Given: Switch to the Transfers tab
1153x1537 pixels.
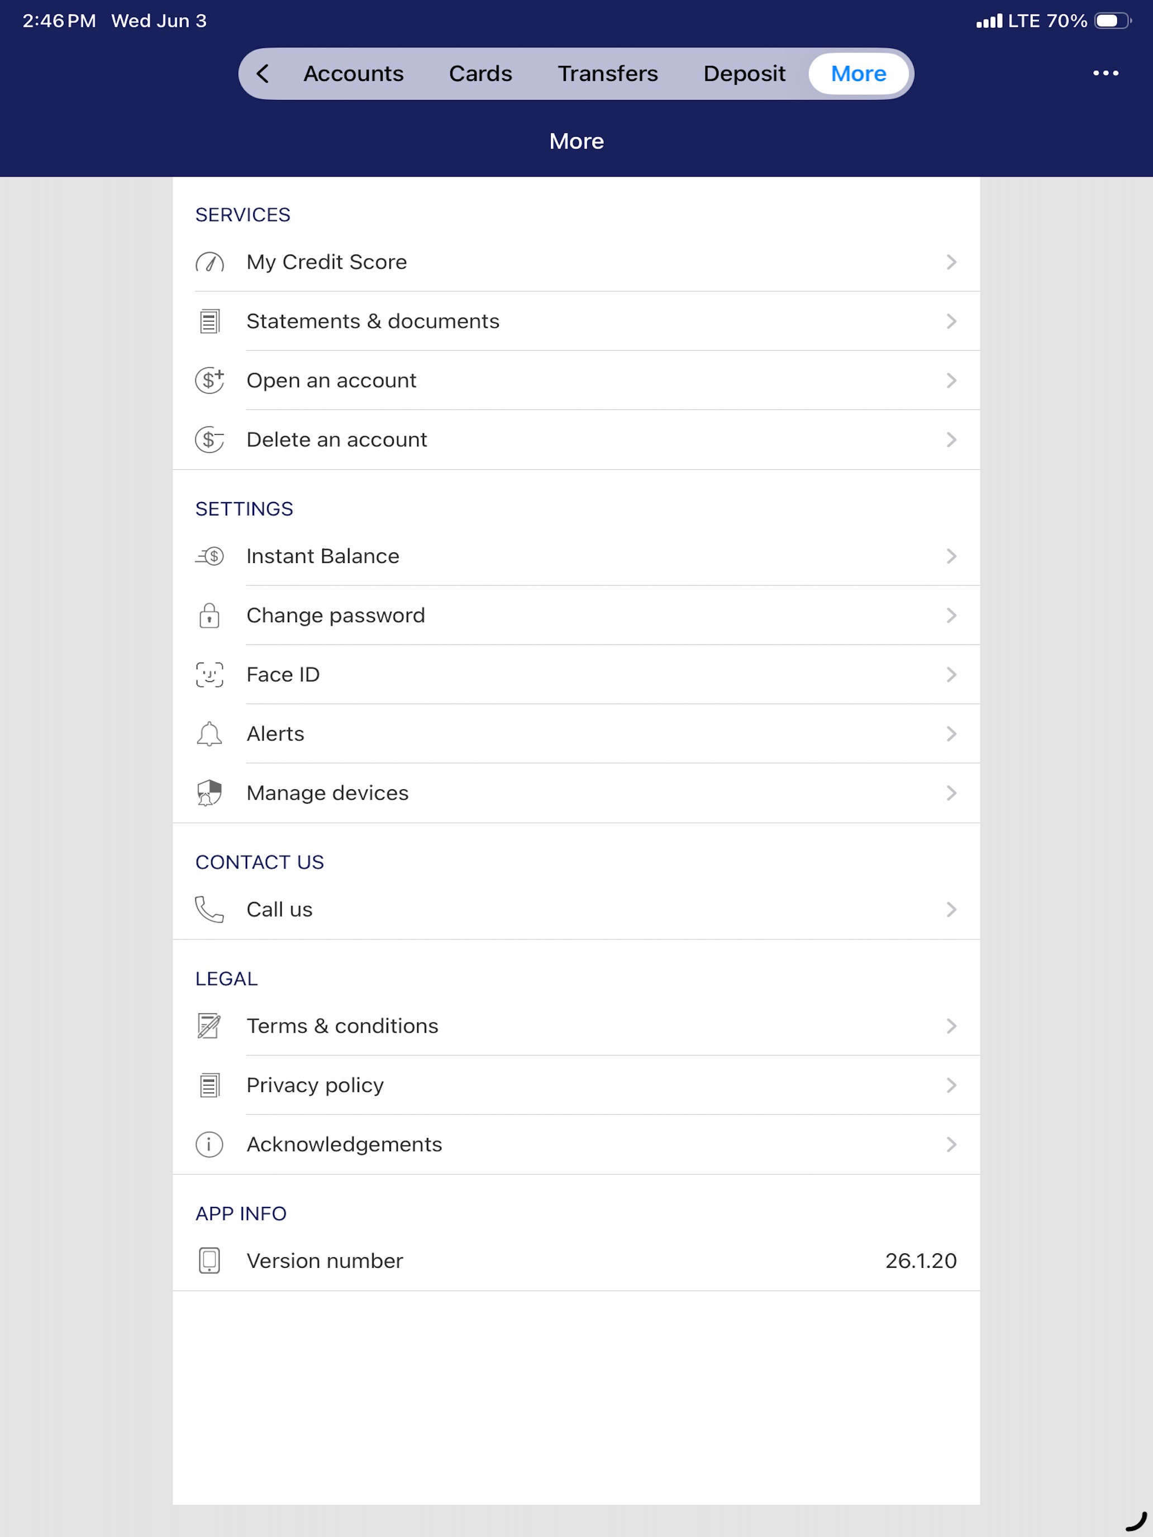Looking at the screenshot, I should point(607,73).
